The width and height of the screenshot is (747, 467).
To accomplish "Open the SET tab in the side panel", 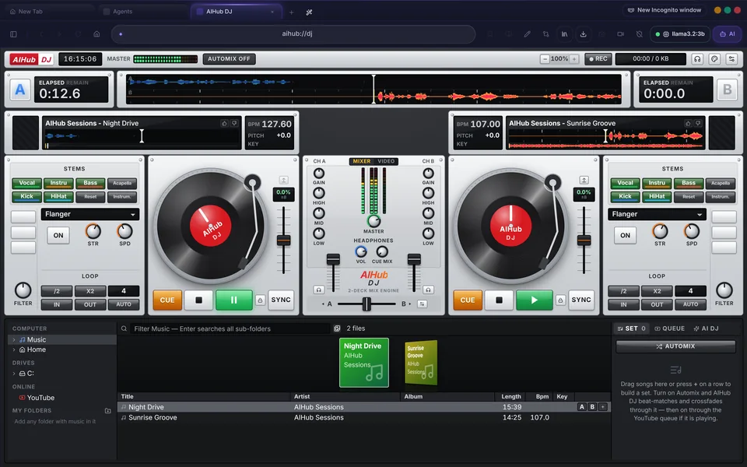I will (x=631, y=328).
